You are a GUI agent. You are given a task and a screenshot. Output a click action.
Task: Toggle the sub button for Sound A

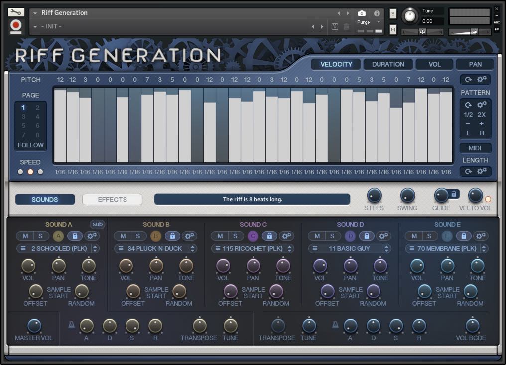point(97,224)
